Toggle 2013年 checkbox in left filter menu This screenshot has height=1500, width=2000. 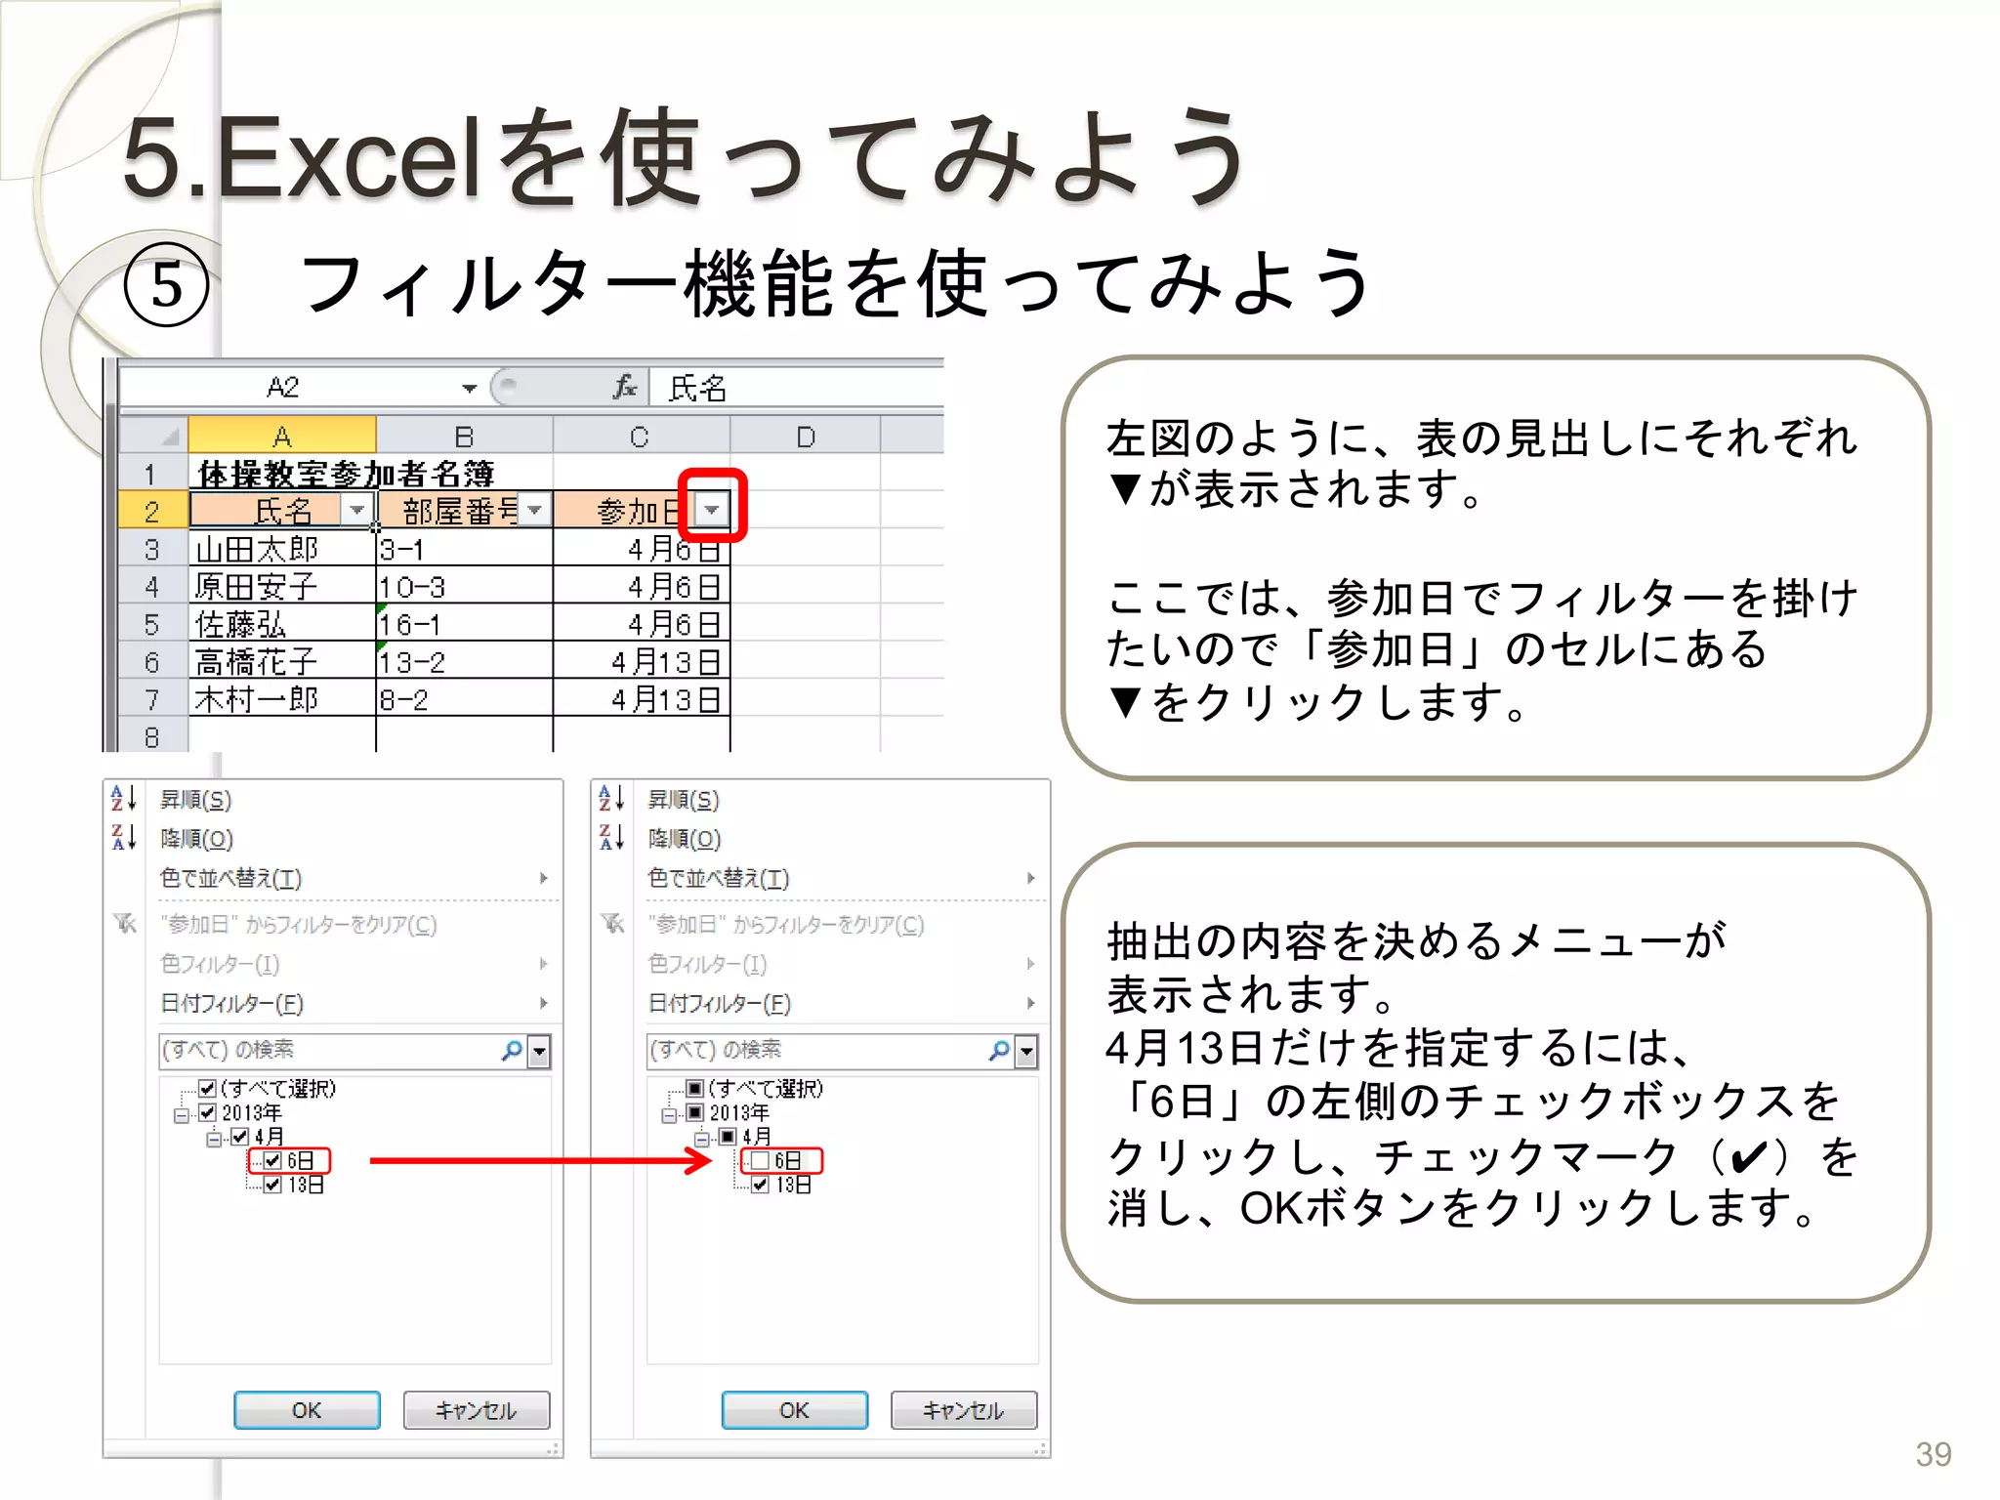pos(207,1112)
